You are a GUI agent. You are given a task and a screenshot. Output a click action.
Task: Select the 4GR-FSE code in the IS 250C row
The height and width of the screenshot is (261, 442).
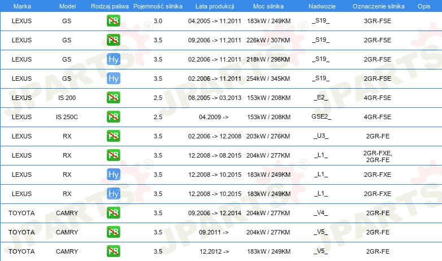[378, 117]
